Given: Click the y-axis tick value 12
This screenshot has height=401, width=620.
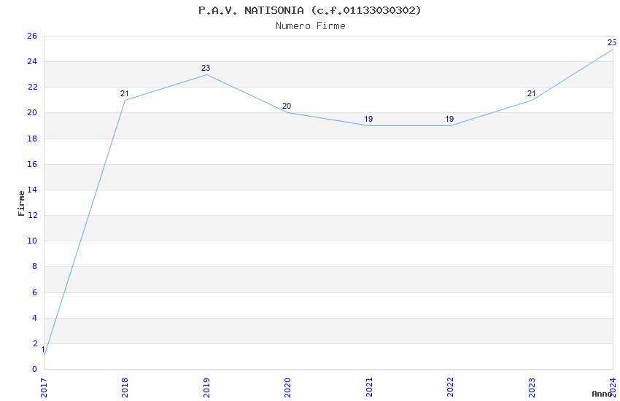Looking at the screenshot, I should pyautogui.click(x=32, y=215).
